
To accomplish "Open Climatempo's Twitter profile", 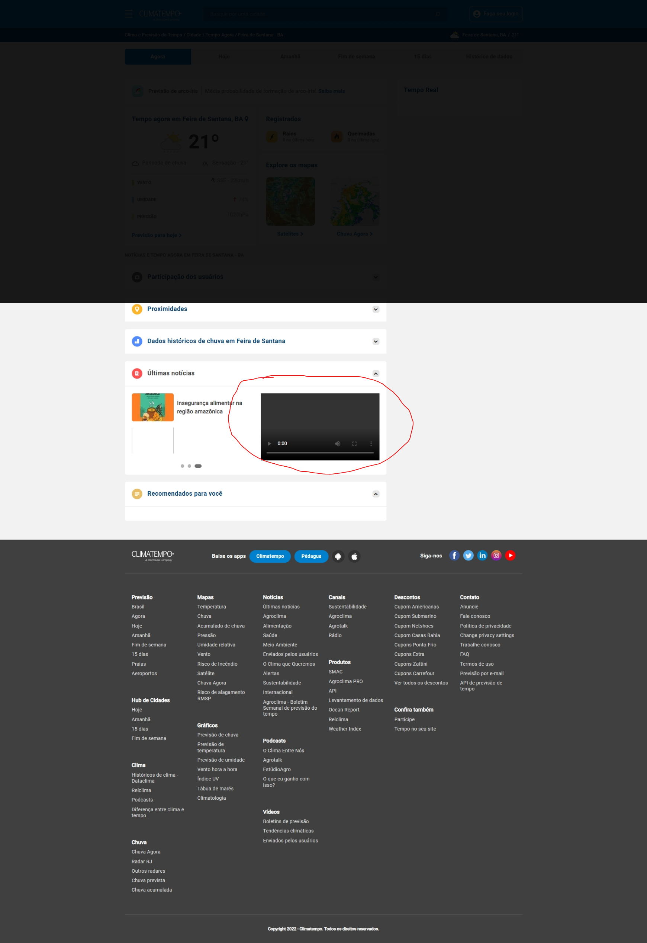I will click(468, 556).
